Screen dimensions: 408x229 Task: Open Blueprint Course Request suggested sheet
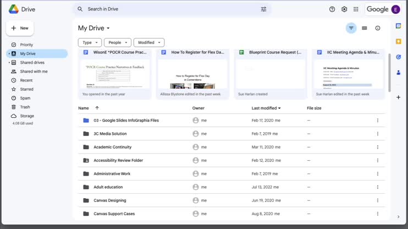click(x=271, y=74)
